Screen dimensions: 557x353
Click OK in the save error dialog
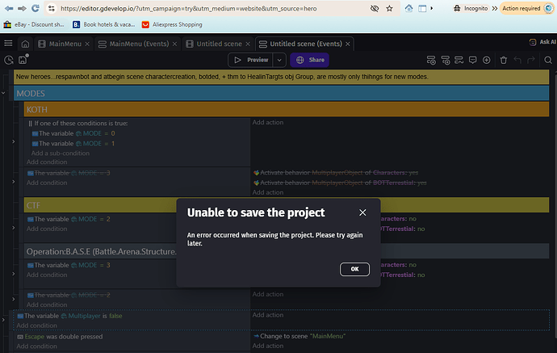pos(354,268)
